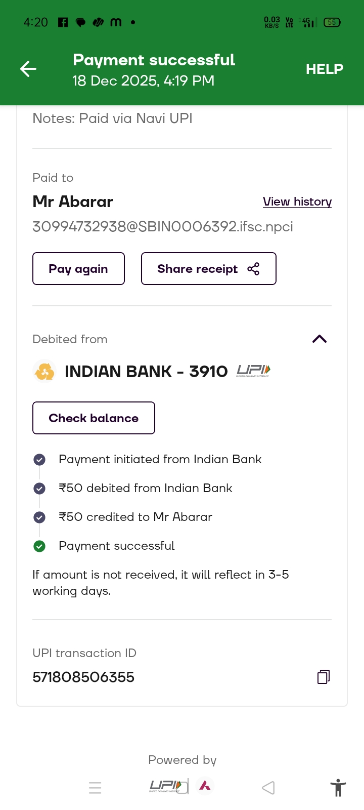Tap the Axis Bank logo at bottom

coord(205,786)
